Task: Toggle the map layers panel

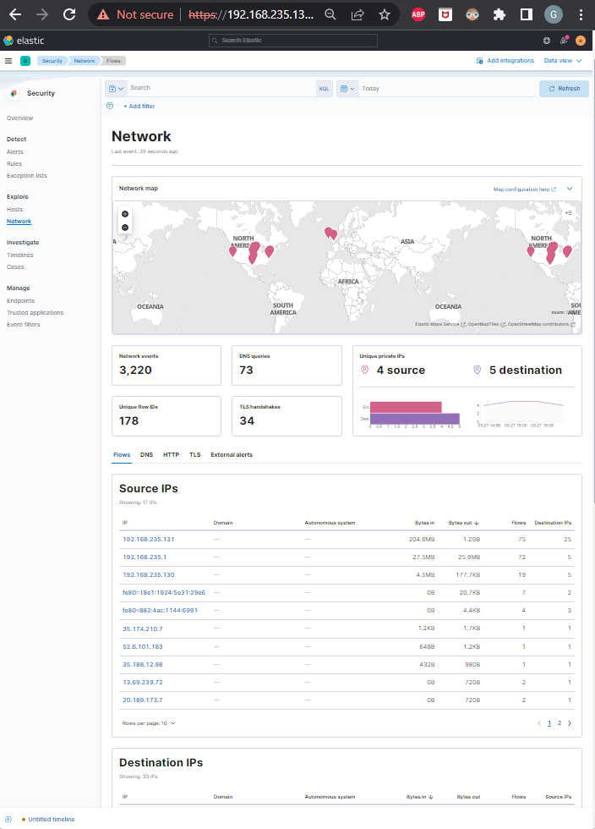Action: tap(569, 212)
